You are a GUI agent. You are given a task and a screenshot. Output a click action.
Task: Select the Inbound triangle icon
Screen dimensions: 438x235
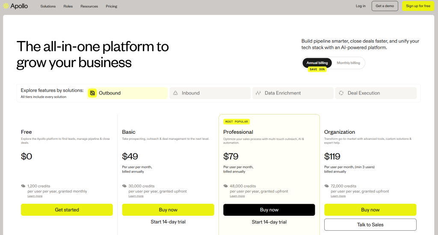(x=175, y=93)
